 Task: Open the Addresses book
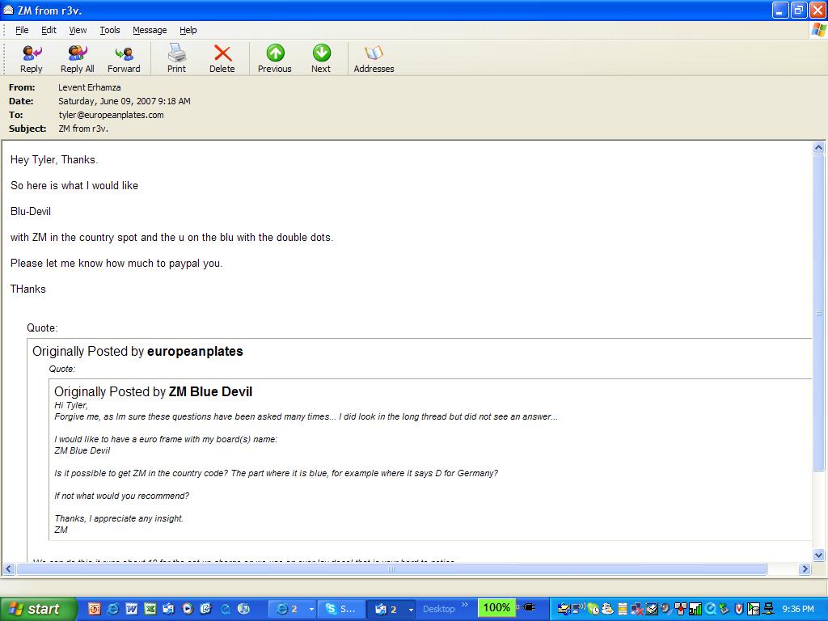(x=374, y=58)
